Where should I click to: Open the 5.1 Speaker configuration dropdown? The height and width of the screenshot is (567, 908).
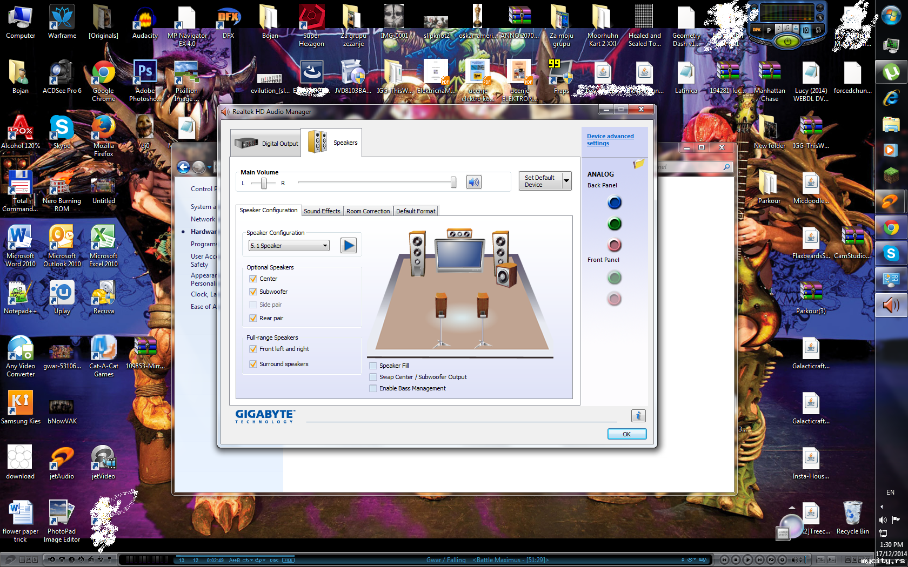pyautogui.click(x=289, y=246)
